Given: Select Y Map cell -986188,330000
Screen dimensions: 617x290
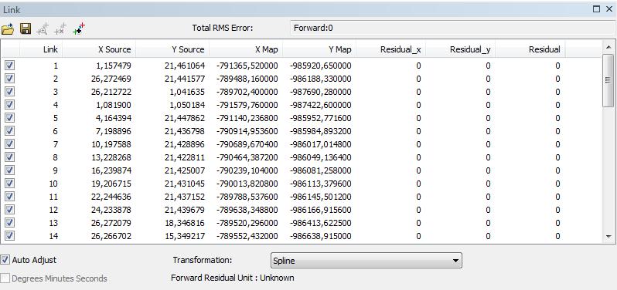Looking at the screenshot, I should point(320,79).
